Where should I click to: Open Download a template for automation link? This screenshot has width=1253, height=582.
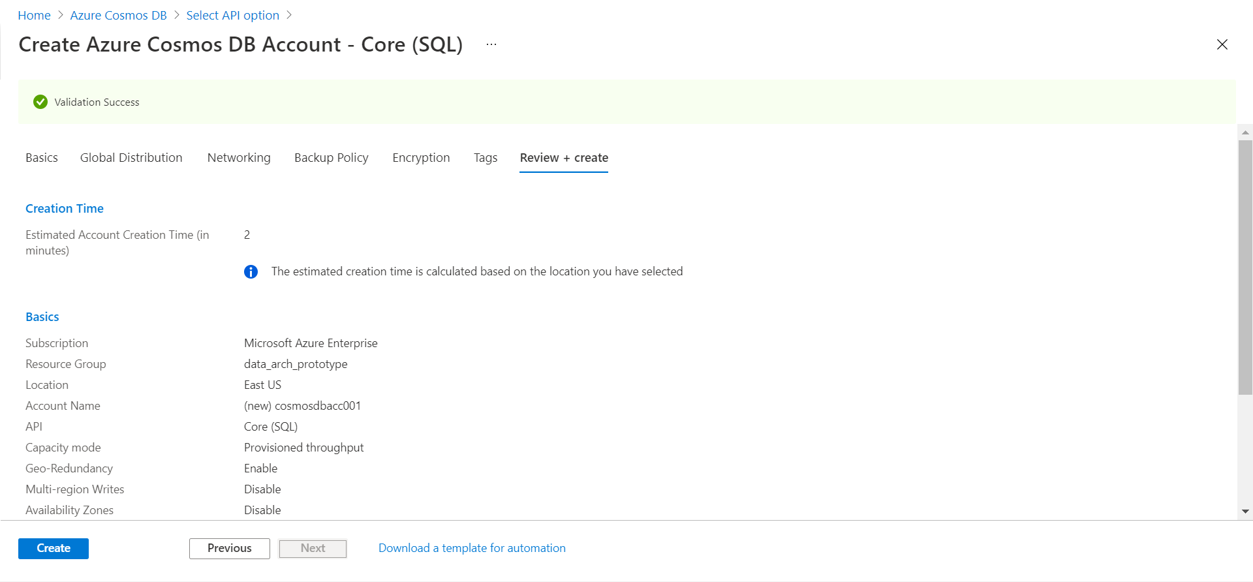click(x=472, y=548)
